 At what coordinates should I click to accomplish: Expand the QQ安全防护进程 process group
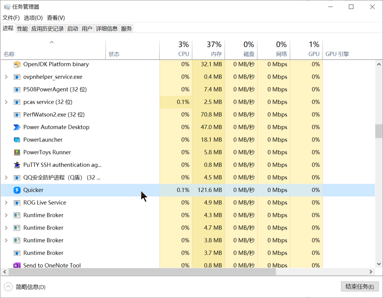click(x=6, y=178)
